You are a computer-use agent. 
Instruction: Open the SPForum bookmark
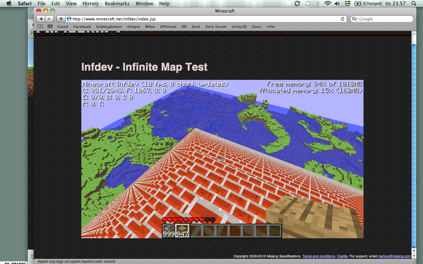tap(168, 27)
